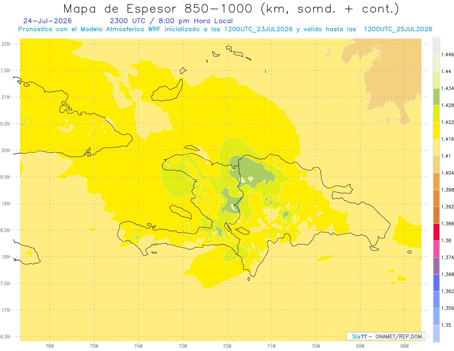The height and width of the screenshot is (351, 454).
Task: Select the pale yellow 1.41–1.416 legend swatch
Action: pyautogui.click(x=436, y=147)
